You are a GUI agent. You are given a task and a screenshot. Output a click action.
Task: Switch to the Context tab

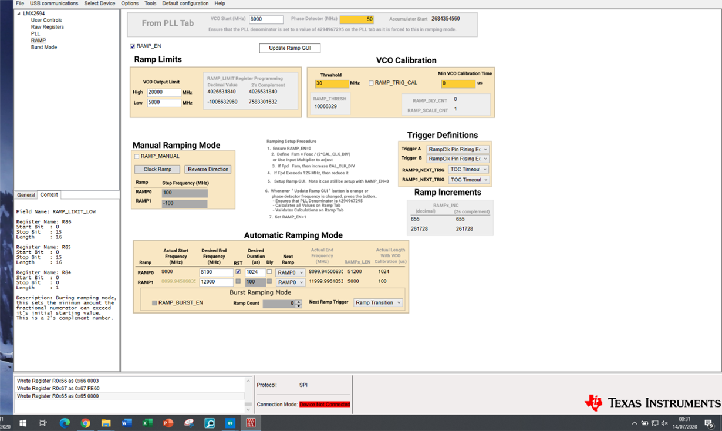49,194
